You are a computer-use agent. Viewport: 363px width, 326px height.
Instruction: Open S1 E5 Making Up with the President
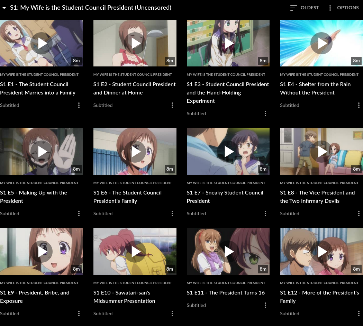34,197
